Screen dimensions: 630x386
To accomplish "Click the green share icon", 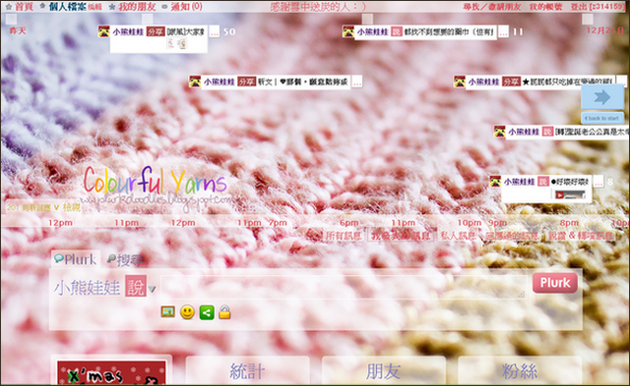I will 207,312.
